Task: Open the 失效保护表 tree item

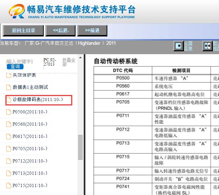Action: point(24,75)
